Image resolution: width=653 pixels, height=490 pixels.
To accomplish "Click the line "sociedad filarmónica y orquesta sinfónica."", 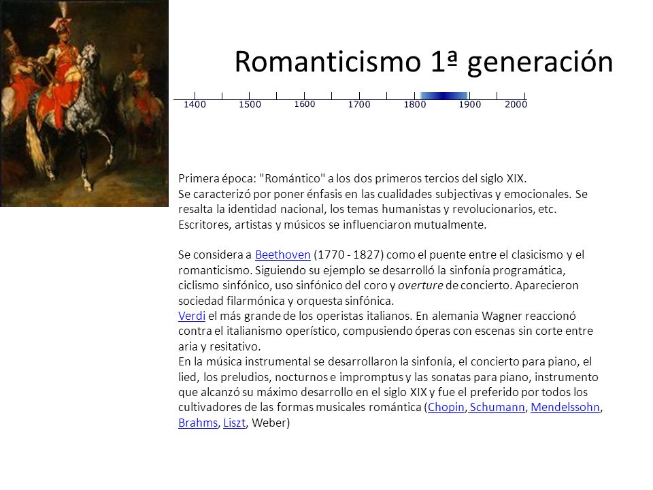I will (286, 301).
